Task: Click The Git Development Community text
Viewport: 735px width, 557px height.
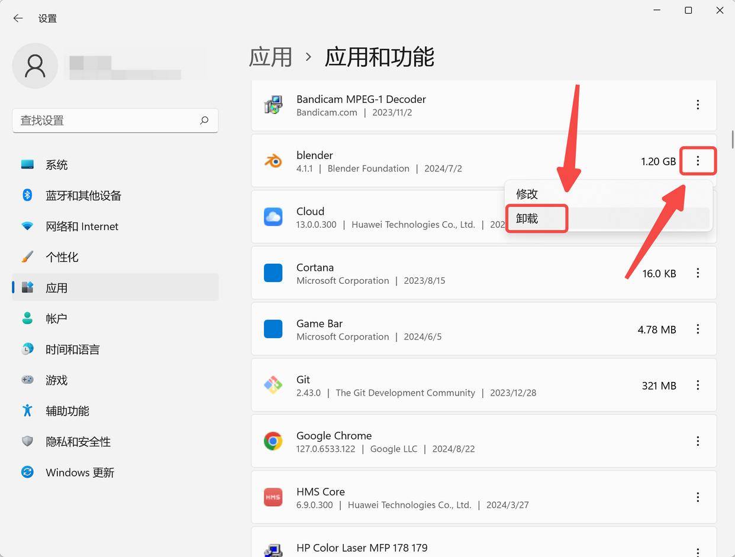Action: (x=405, y=393)
